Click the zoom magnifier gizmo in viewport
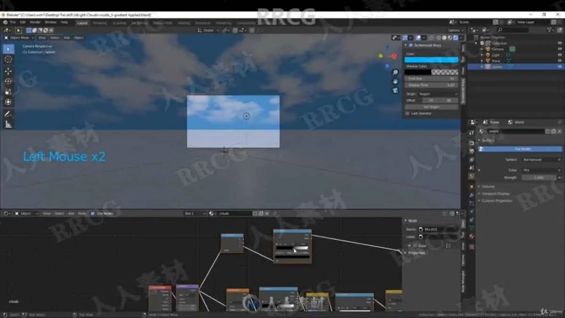The image size is (565, 318). [395, 72]
